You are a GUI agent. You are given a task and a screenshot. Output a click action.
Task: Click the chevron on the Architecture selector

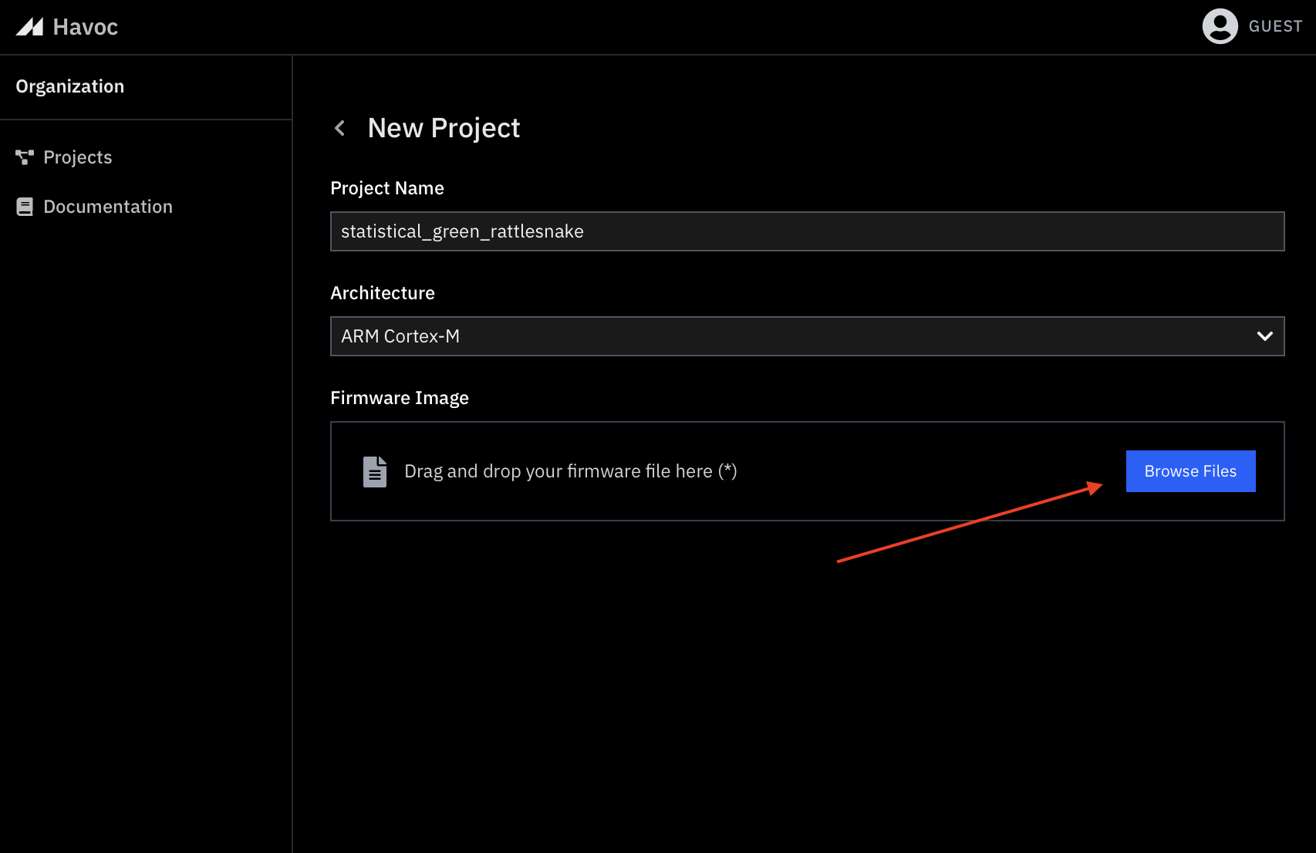pos(1264,336)
